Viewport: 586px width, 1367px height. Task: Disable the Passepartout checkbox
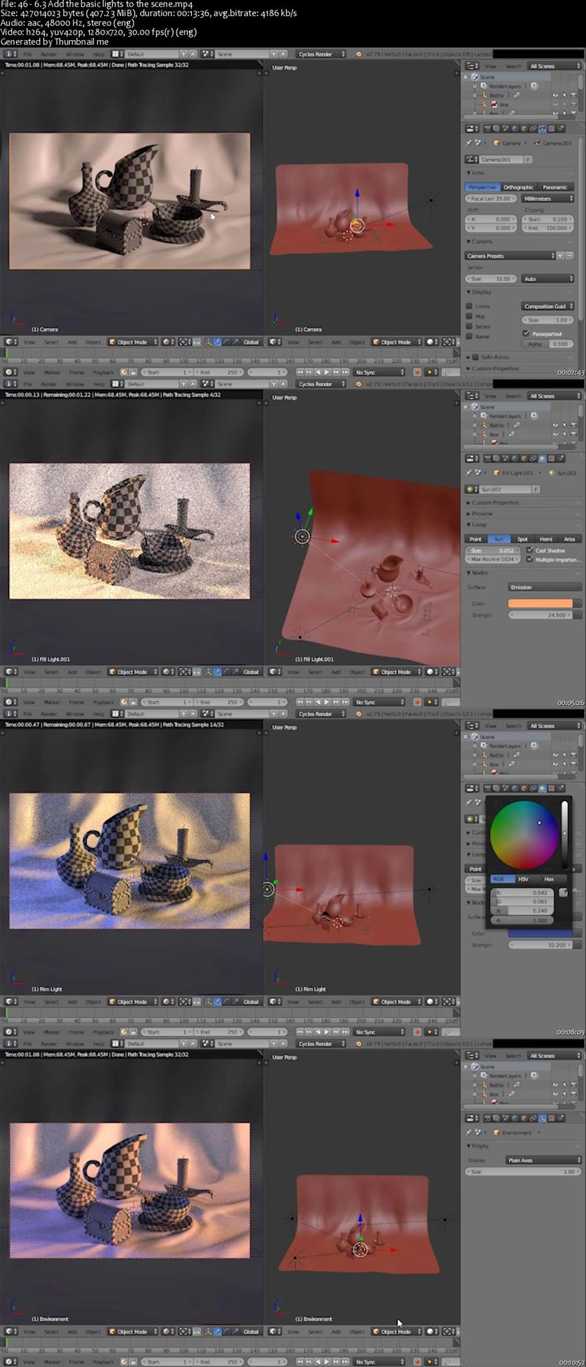click(x=526, y=333)
